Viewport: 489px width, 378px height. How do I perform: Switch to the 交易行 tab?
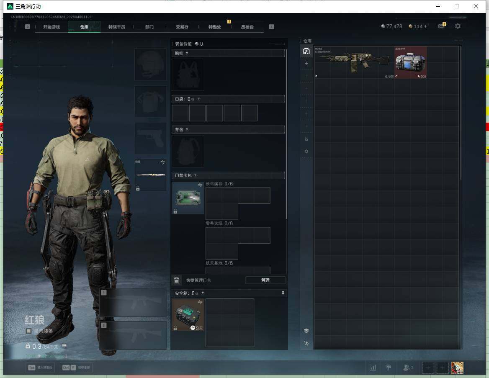(x=182, y=27)
